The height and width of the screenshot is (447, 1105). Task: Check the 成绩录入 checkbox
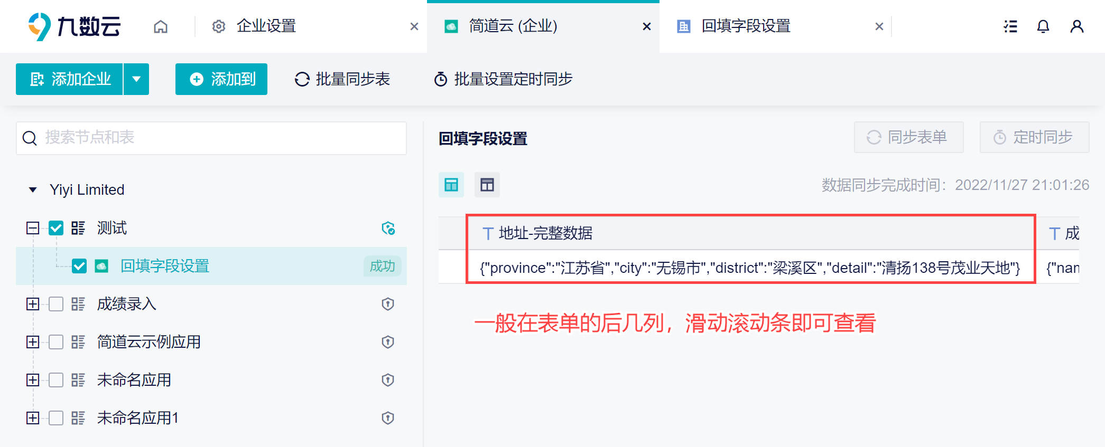tap(56, 304)
